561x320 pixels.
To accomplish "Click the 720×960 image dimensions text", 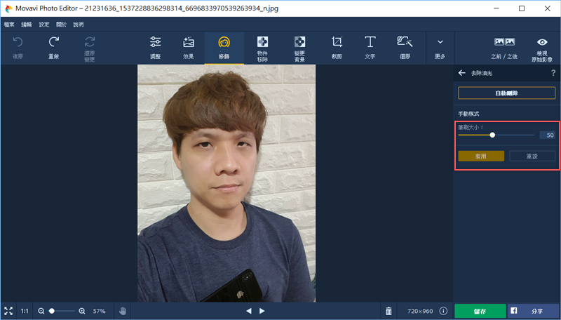I will coord(420,311).
